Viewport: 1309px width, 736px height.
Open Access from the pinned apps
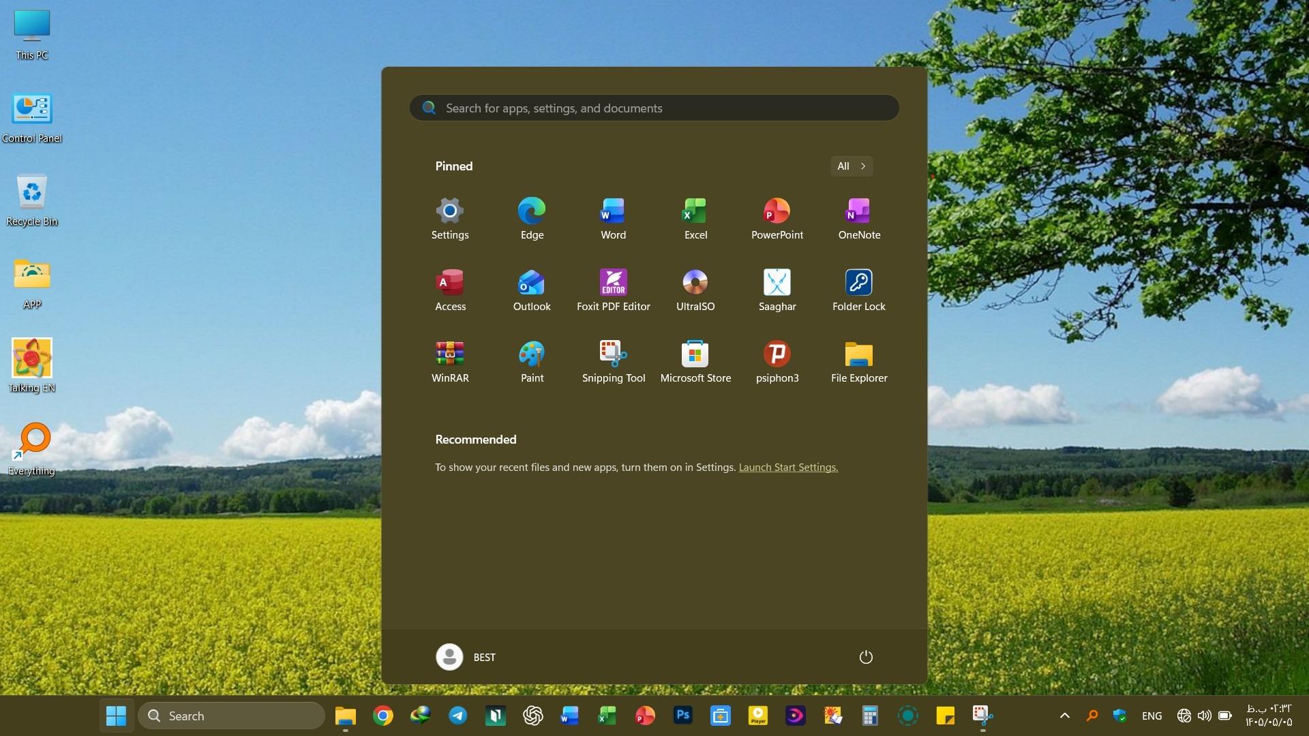click(x=450, y=290)
